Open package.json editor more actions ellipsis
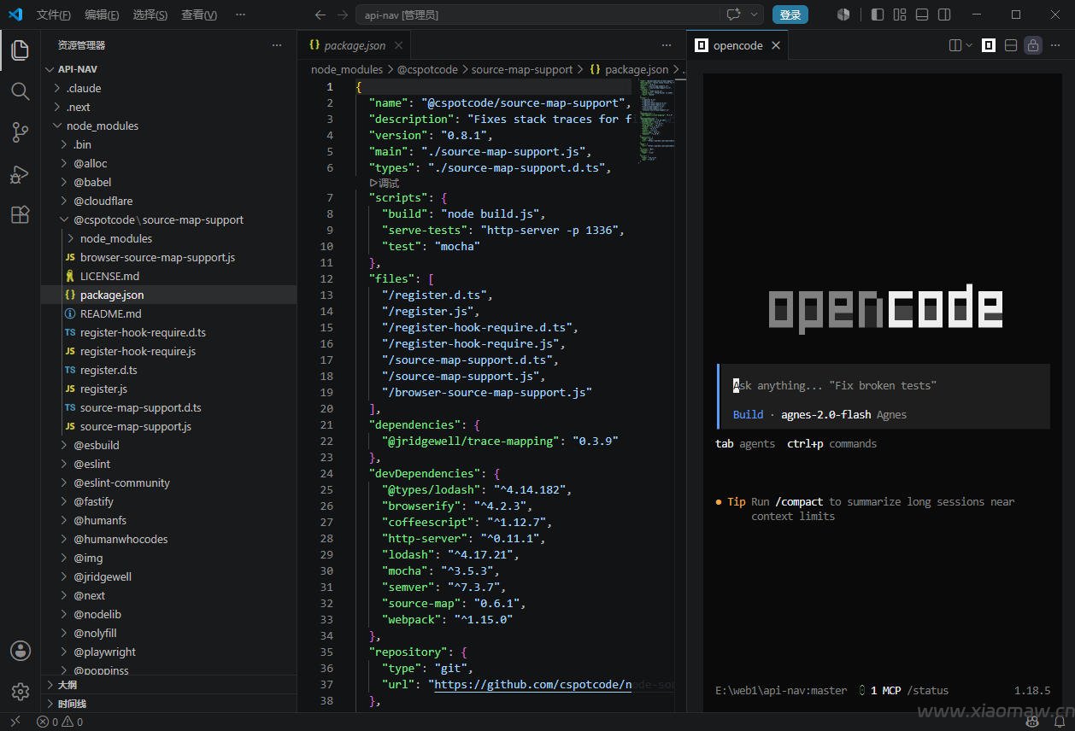The height and width of the screenshot is (731, 1075). pos(667,45)
